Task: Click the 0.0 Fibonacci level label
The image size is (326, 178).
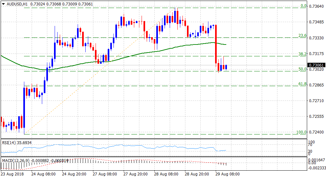Action: 303,6
